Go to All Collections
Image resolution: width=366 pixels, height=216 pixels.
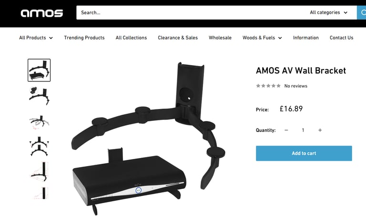[131, 38]
